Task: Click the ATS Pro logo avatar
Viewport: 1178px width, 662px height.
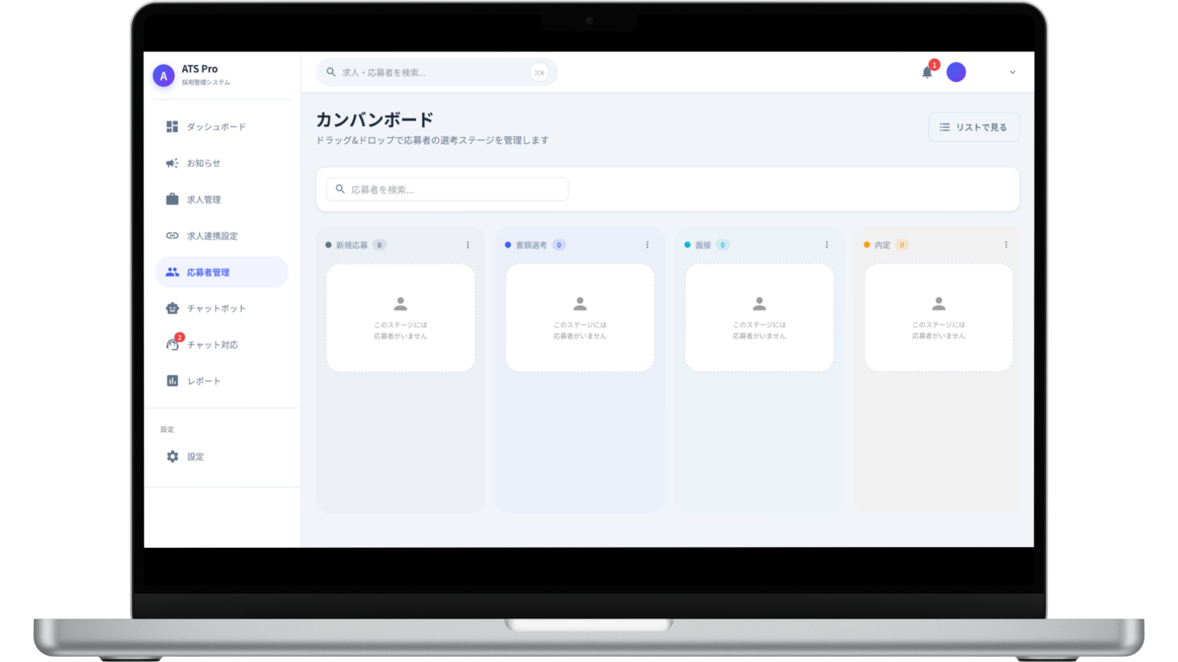Action: [164, 75]
